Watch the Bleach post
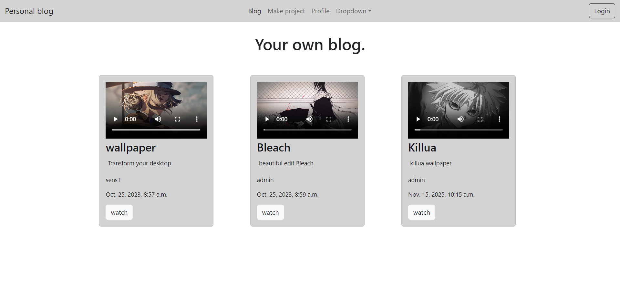This screenshot has width=620, height=292. click(270, 212)
